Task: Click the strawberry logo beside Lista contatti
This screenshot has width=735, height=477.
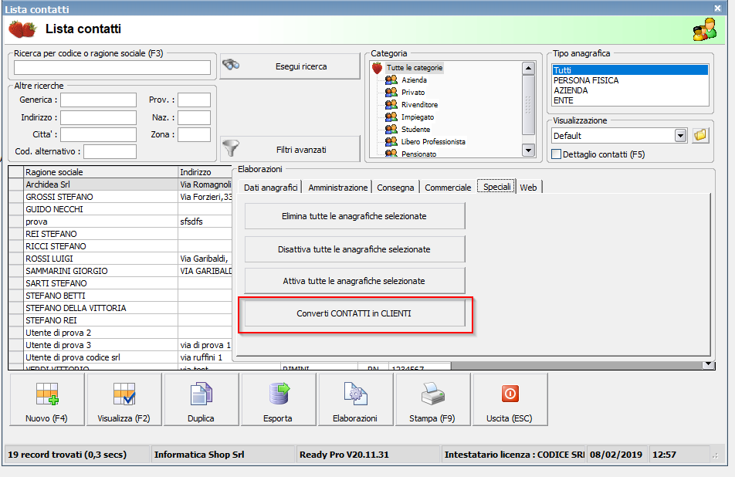Action: tap(22, 29)
